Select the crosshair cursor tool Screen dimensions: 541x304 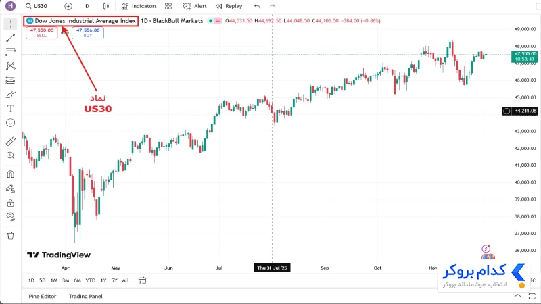pos(11,24)
